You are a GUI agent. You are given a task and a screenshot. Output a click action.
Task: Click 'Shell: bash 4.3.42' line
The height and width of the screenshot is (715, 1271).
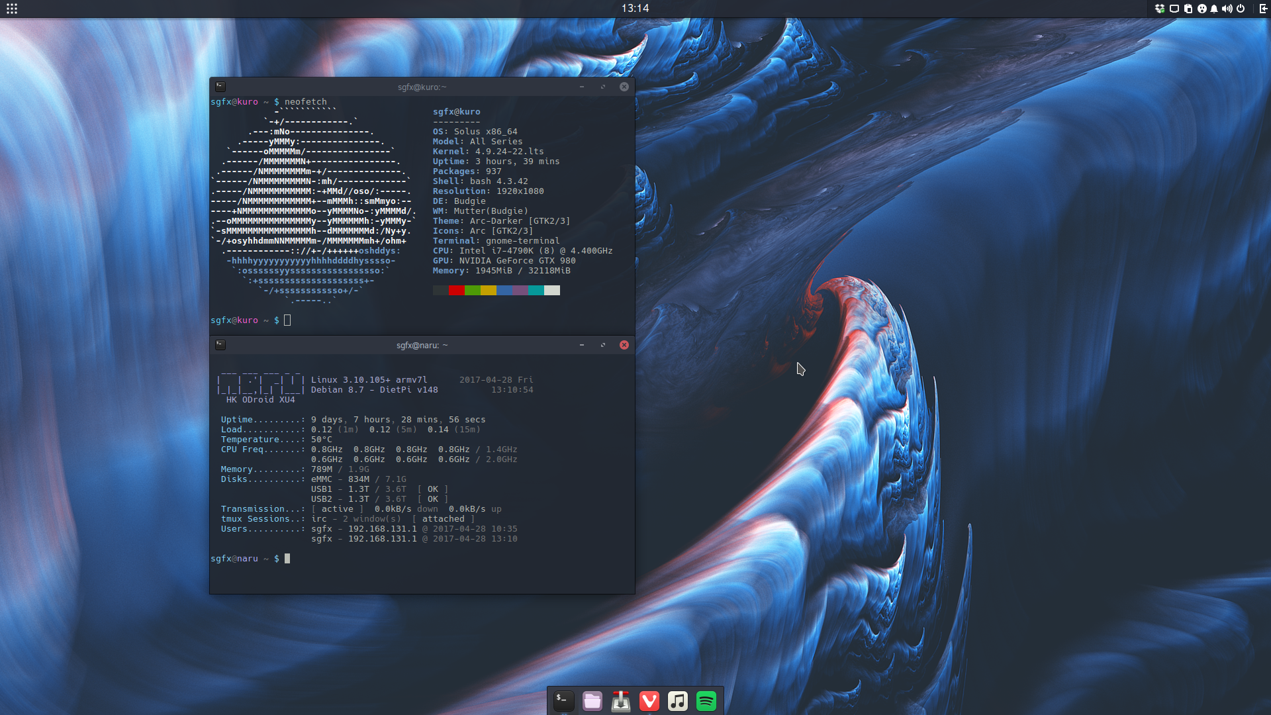481,181
